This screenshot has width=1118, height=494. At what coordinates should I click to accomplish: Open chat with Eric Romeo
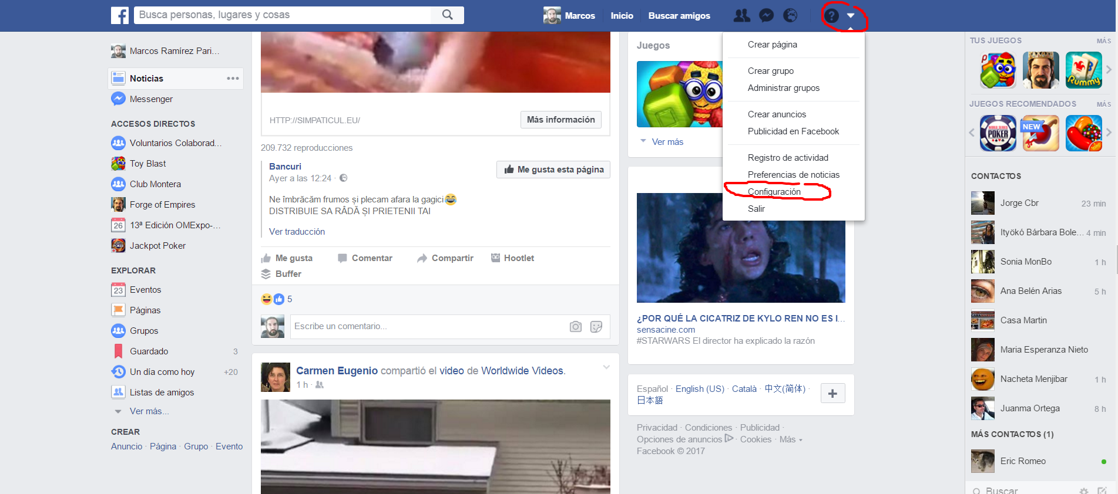click(x=1039, y=461)
